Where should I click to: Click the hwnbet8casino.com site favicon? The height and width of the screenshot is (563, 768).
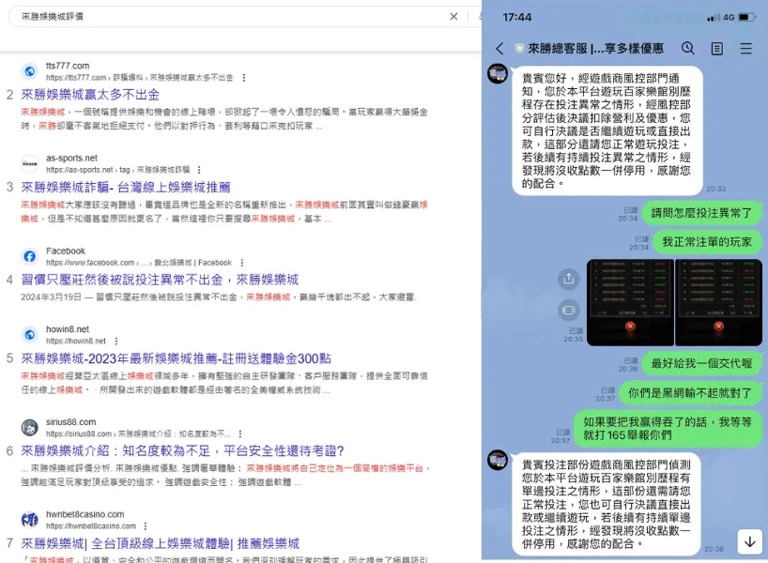pyautogui.click(x=30, y=520)
